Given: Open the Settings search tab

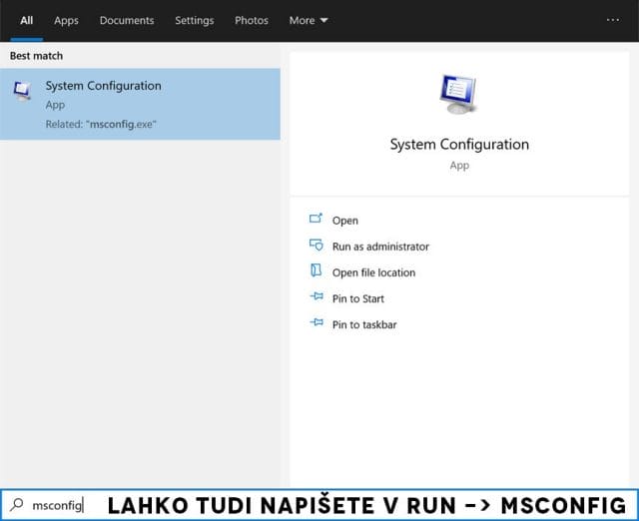Looking at the screenshot, I should pos(195,20).
